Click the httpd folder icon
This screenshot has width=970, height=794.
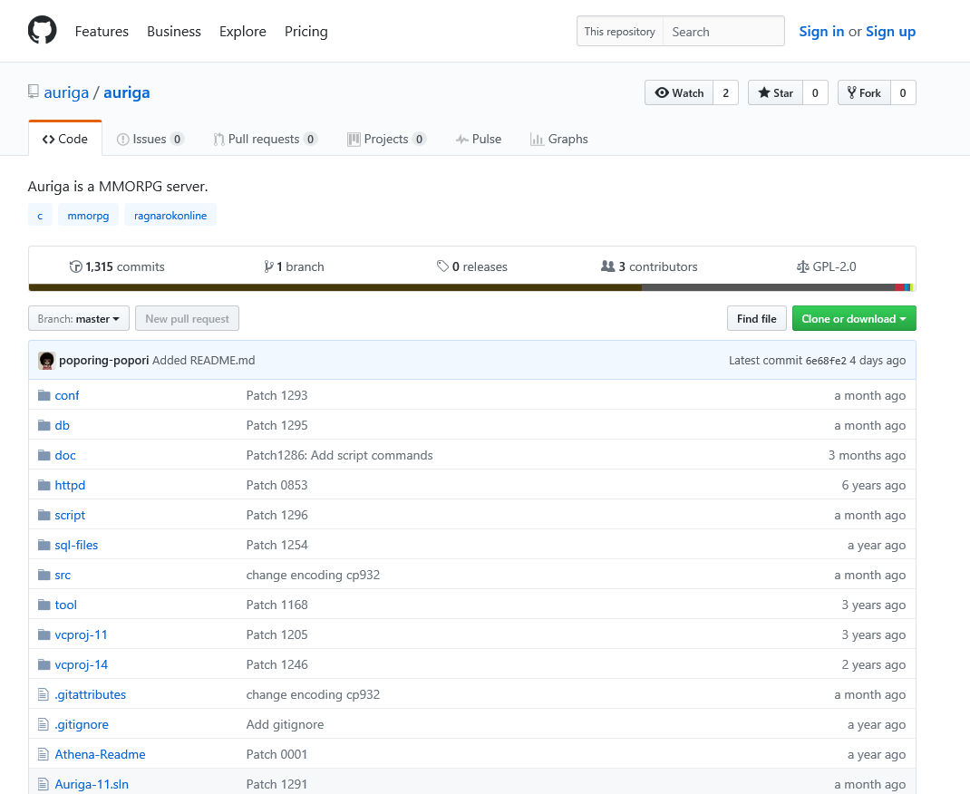point(44,485)
